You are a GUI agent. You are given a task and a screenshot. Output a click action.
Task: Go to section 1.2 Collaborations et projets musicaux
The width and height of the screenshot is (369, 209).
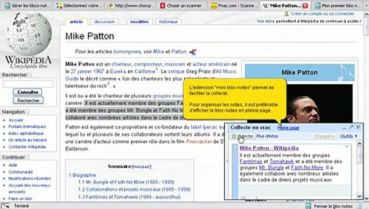[134, 189]
